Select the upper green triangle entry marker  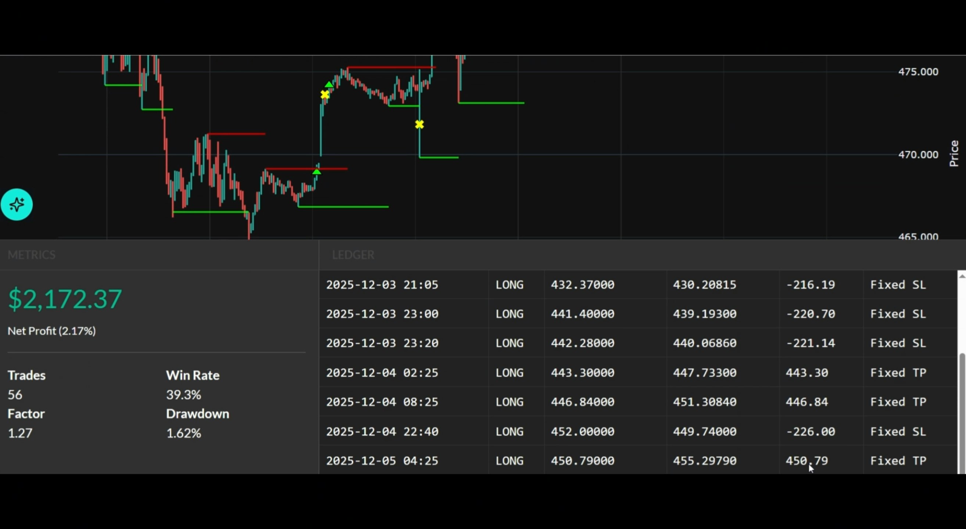329,85
